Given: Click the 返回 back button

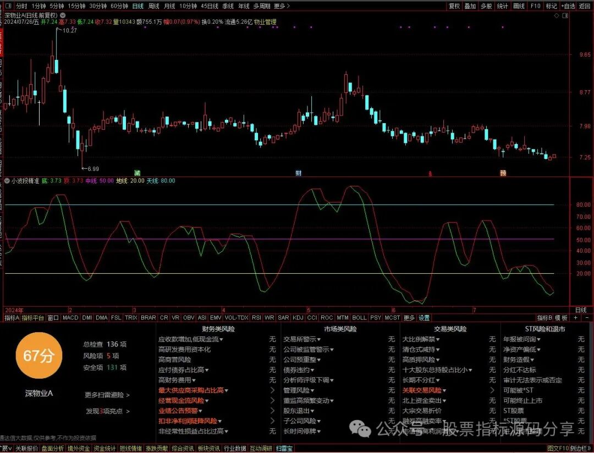Looking at the screenshot, I should 585,6.
